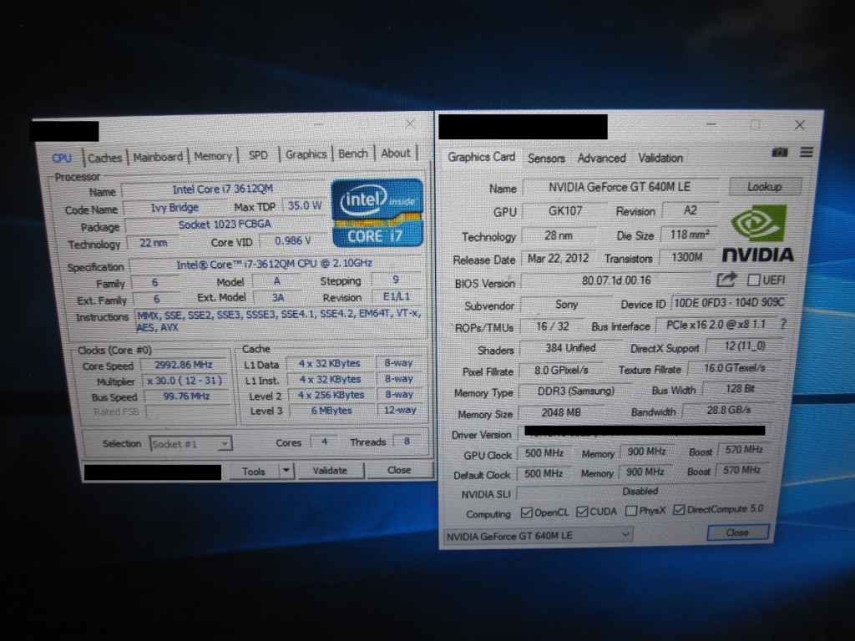Screen dimensions: 855x641
Task: Switch to the Caches tab
Action: coord(104,158)
